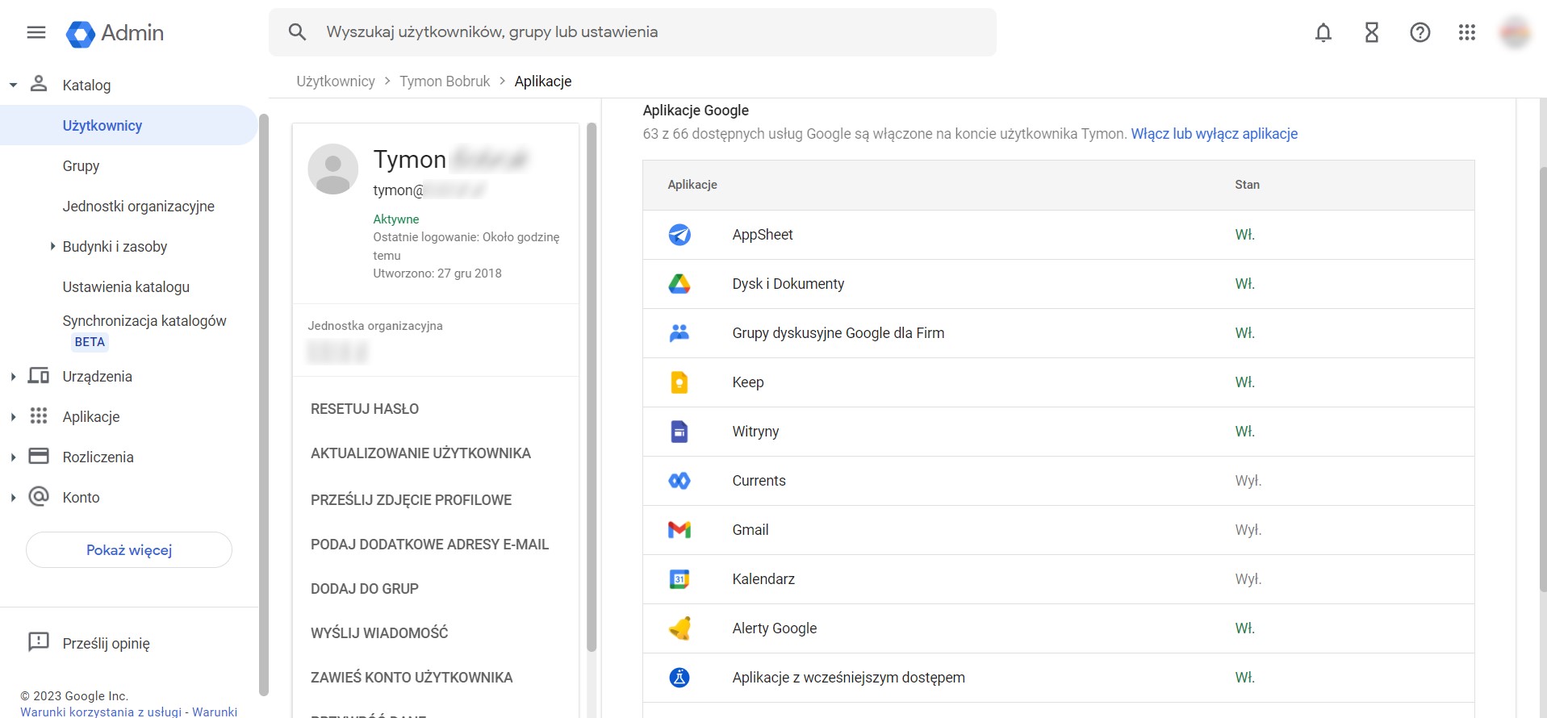Viewport: 1547px width, 718px height.
Task: Click the Keep app icon
Action: click(x=679, y=382)
